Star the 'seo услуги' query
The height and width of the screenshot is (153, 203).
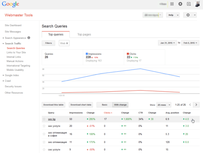44,126
